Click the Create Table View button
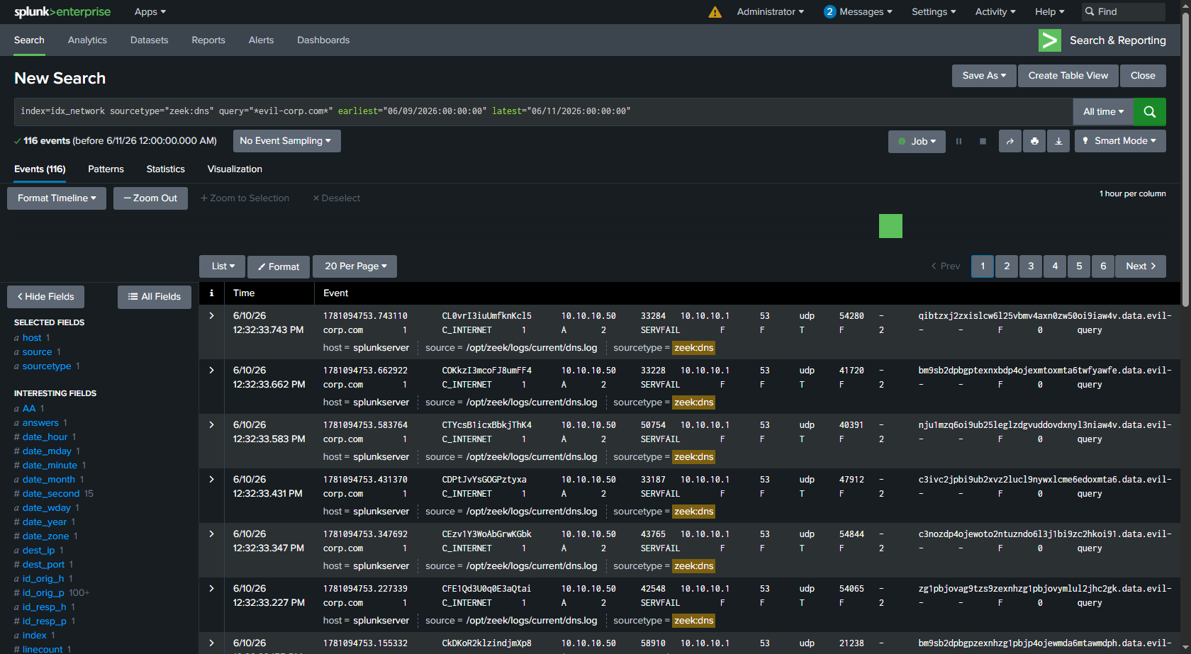The image size is (1191, 654). pos(1068,76)
